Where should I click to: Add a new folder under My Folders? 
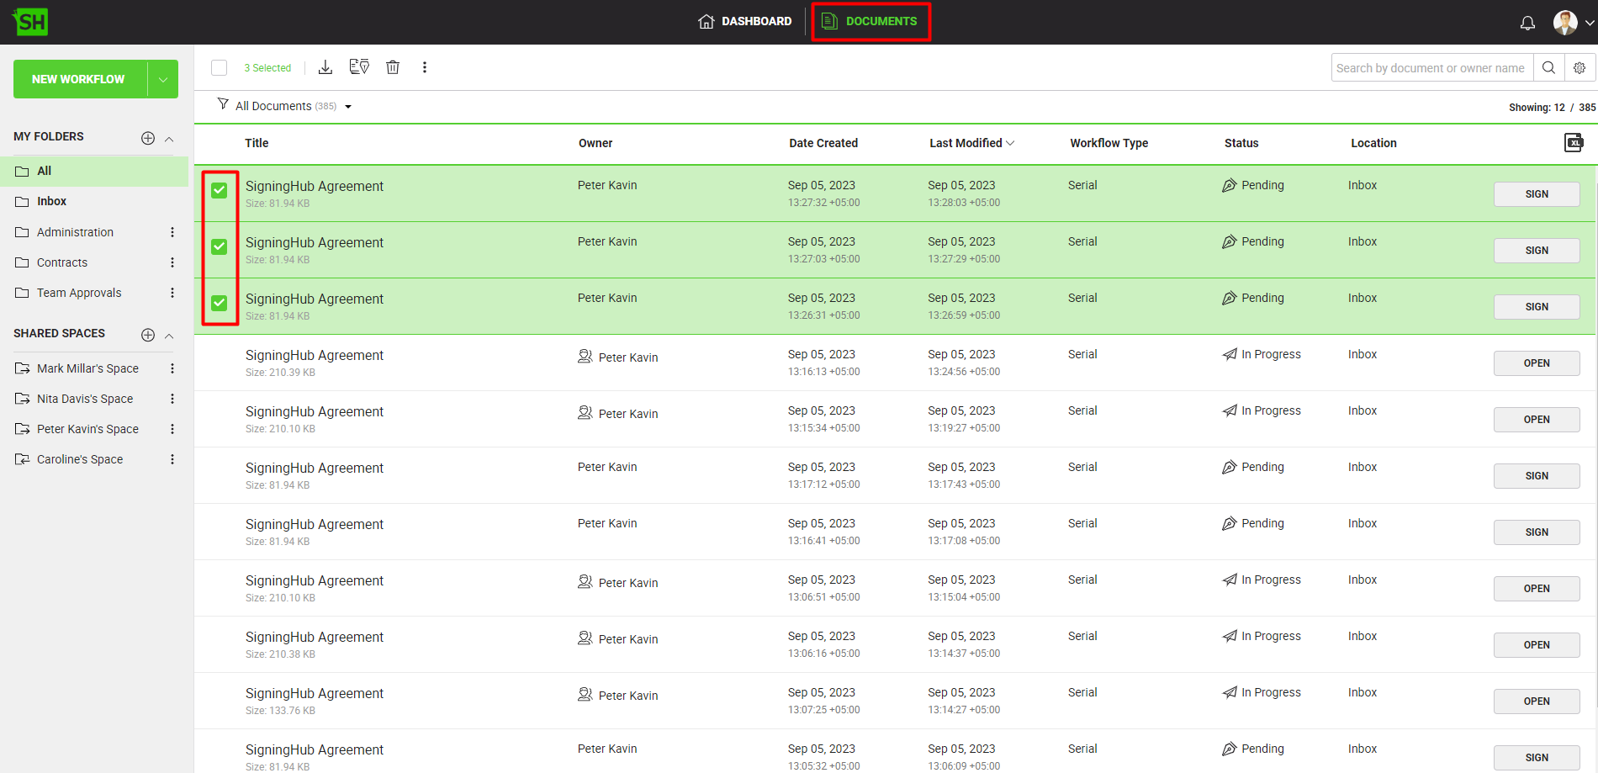point(148,138)
